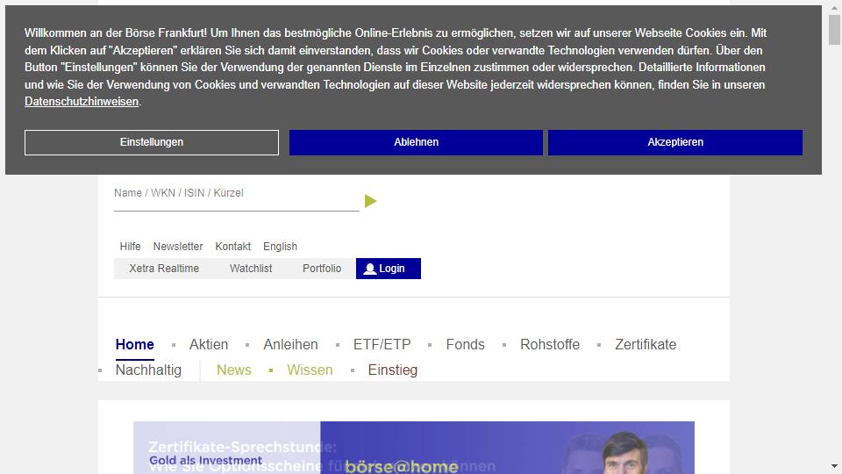This screenshot has height=474, width=842.
Task: Open the Portfolio
Action: click(322, 269)
